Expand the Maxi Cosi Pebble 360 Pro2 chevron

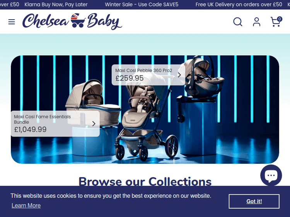(x=179, y=75)
